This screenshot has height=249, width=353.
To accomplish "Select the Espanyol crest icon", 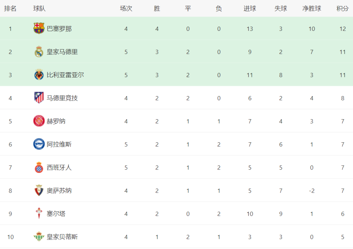I will tap(39, 167).
